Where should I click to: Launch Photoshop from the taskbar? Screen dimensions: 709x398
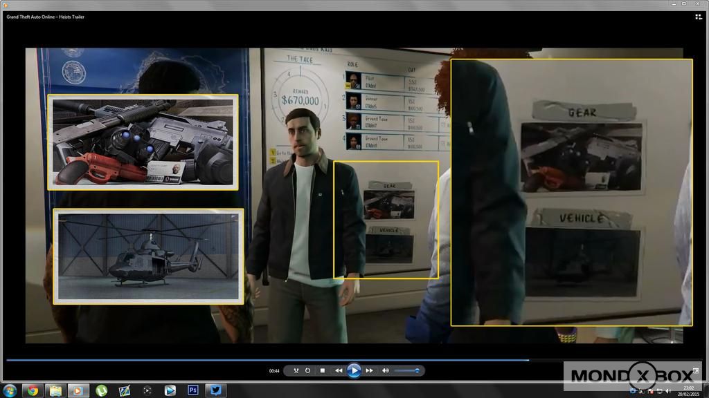pyautogui.click(x=192, y=390)
